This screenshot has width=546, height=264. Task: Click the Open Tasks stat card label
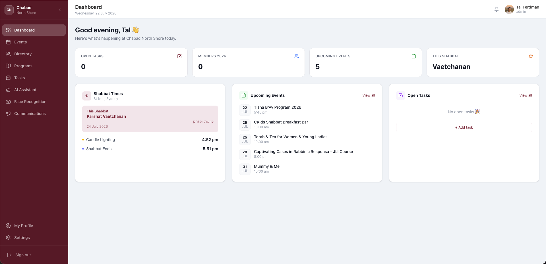92,56
